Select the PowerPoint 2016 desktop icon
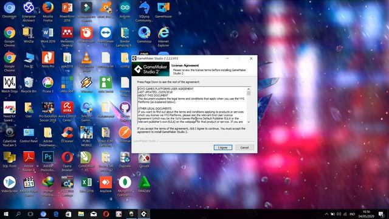Screen dimensions: 389x219 click(67, 12)
